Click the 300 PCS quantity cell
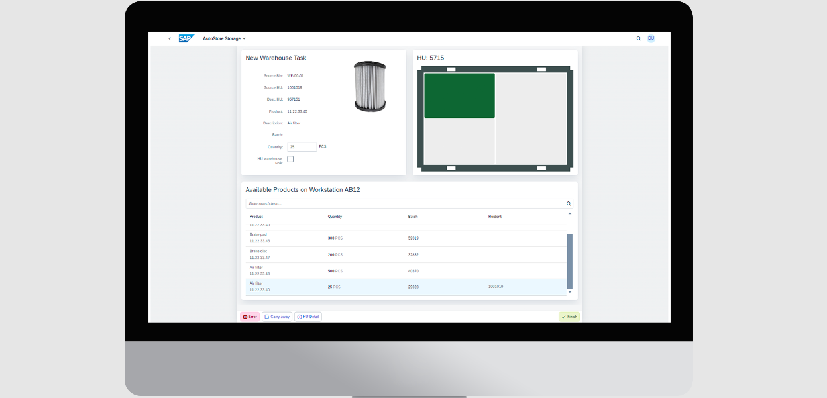 click(335, 238)
